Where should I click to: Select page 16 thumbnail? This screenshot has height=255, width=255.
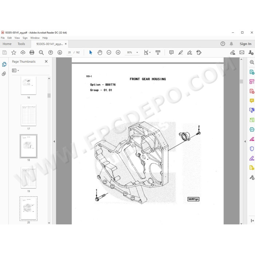tap(28, 86)
